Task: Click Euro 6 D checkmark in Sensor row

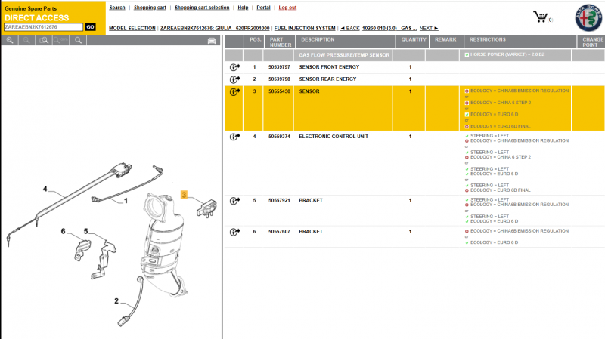Action: (467, 115)
